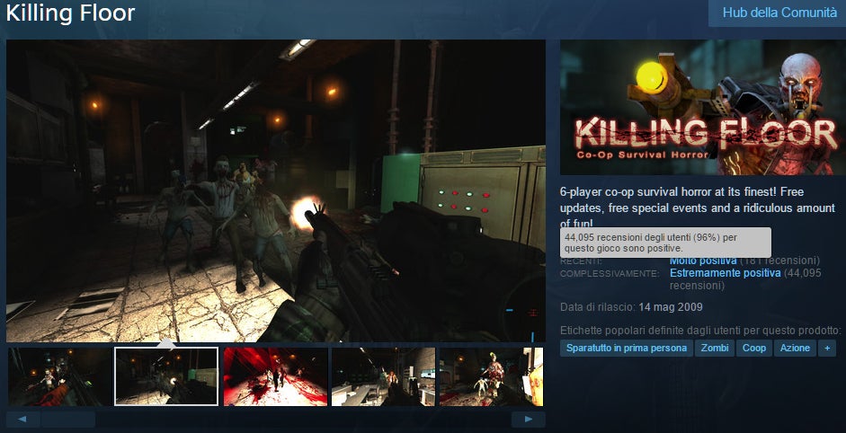Click the Killing Floor page title
Image resolution: width=846 pixels, height=433 pixels.
pos(70,13)
